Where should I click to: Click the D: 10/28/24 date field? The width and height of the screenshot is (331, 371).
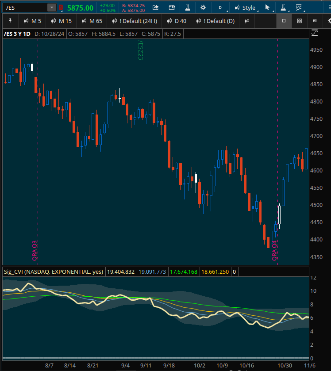coord(49,34)
